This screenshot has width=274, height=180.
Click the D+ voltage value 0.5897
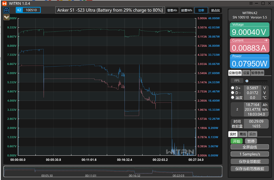pos(252,88)
